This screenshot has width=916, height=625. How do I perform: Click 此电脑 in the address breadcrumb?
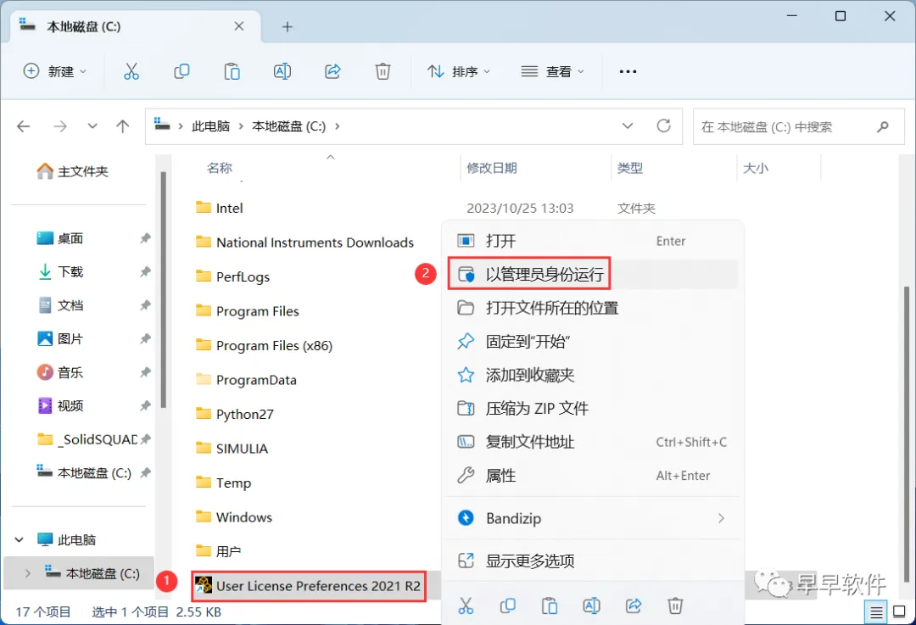pyautogui.click(x=211, y=126)
